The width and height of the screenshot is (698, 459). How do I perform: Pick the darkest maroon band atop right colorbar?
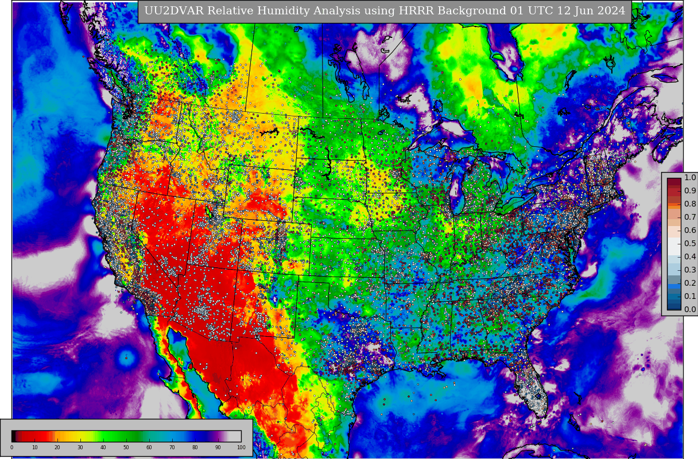coord(674,181)
